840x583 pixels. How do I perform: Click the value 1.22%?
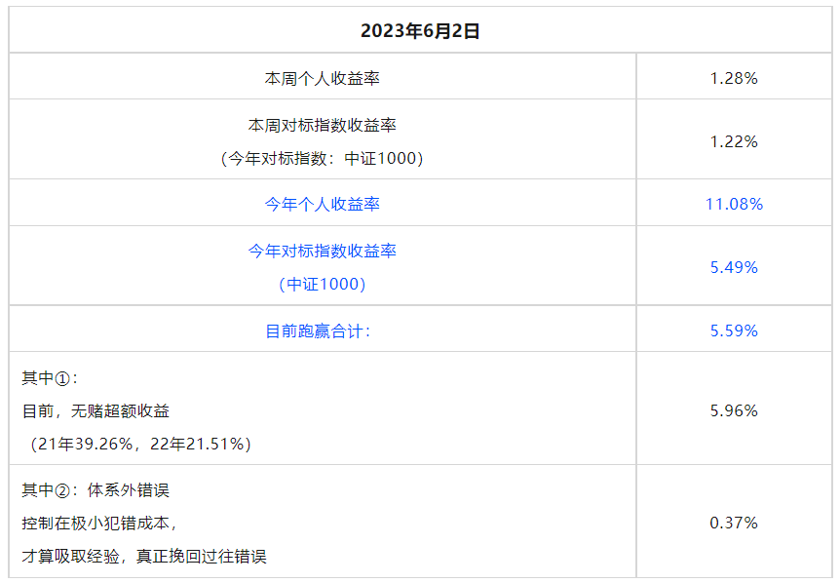coord(734,141)
